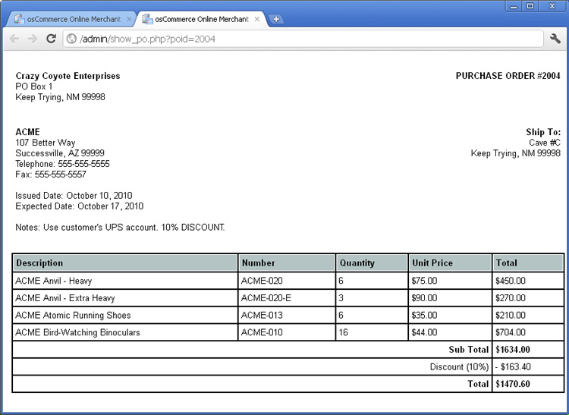
Task: Click the Total column header
Action: tap(528, 263)
